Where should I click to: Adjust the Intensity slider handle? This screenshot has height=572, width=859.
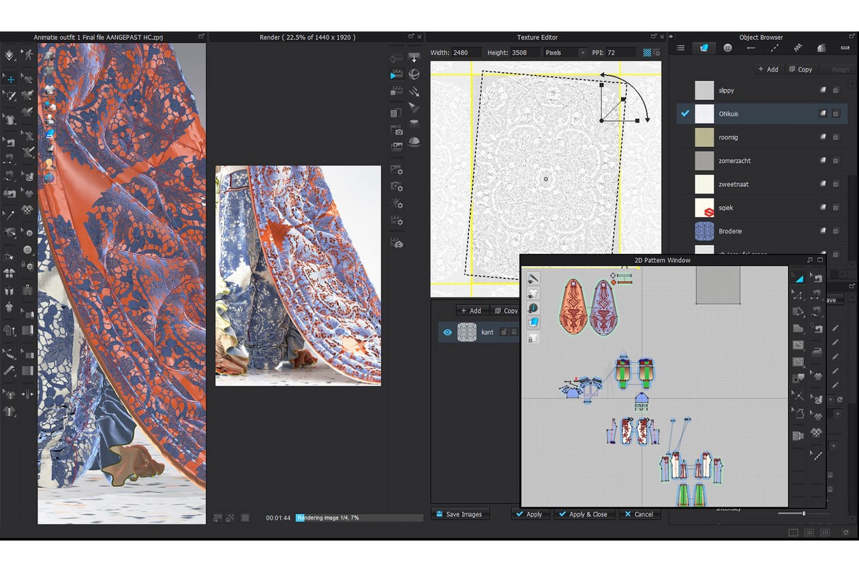click(804, 513)
